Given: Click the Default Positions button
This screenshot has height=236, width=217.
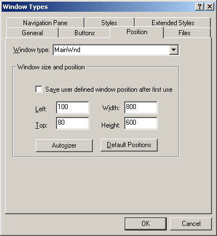Looking at the screenshot, I should coord(129,145).
